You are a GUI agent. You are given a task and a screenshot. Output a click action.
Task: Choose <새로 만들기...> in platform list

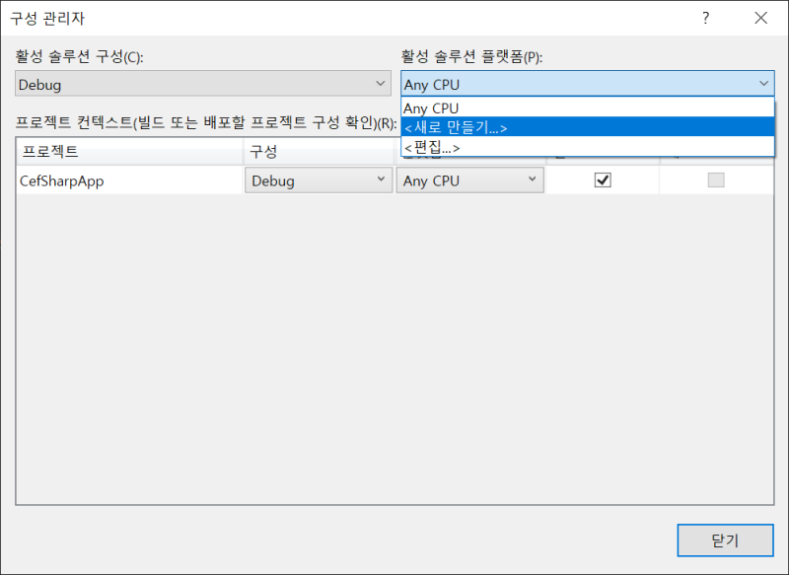coord(587,127)
